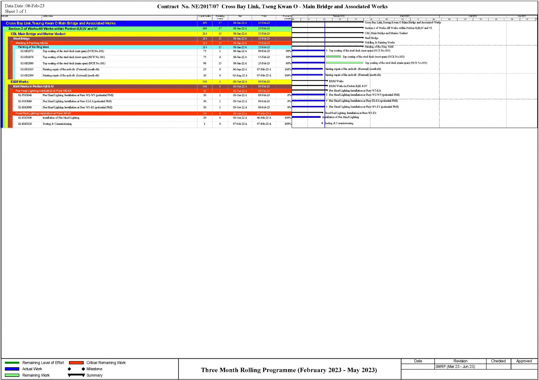Select the Start column header

[x=240, y=17]
